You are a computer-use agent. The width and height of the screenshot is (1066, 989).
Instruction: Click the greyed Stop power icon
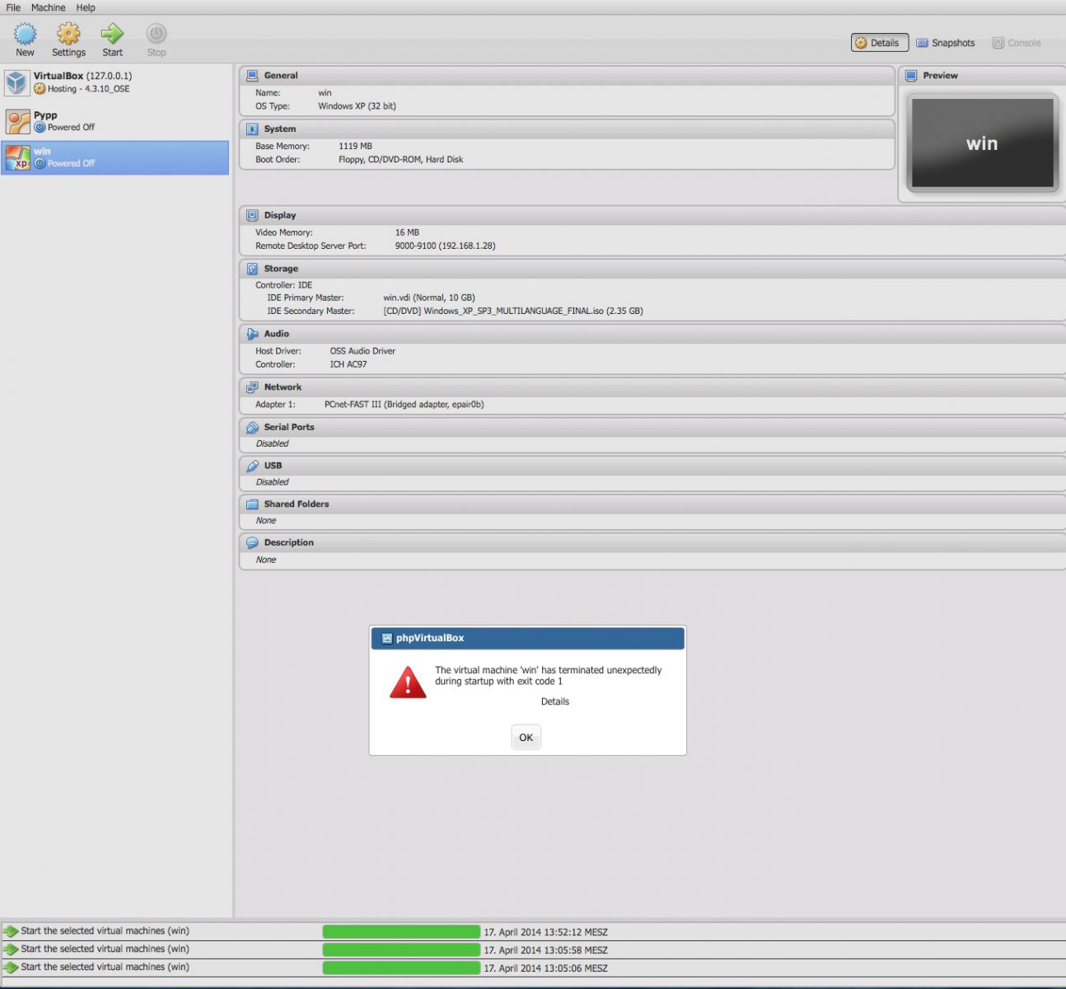(157, 34)
